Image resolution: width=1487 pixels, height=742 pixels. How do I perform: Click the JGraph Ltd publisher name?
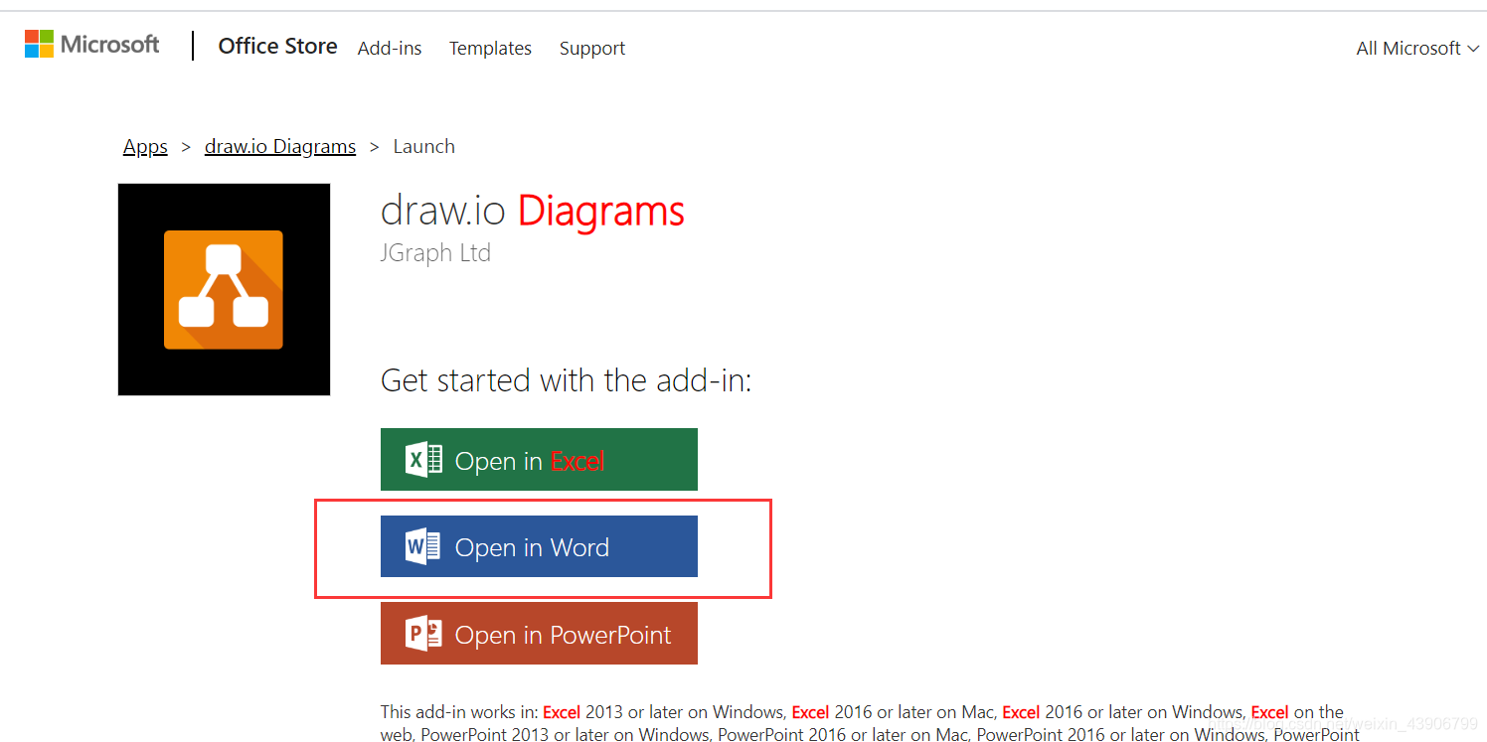435,253
